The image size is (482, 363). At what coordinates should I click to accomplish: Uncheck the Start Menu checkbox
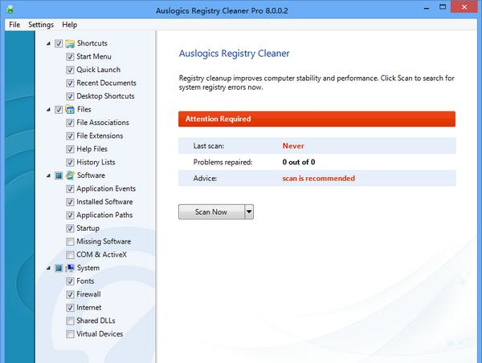pyautogui.click(x=70, y=57)
